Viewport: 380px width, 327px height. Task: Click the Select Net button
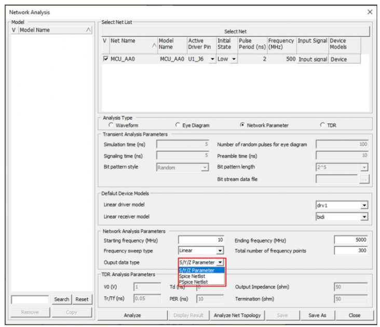(235, 31)
